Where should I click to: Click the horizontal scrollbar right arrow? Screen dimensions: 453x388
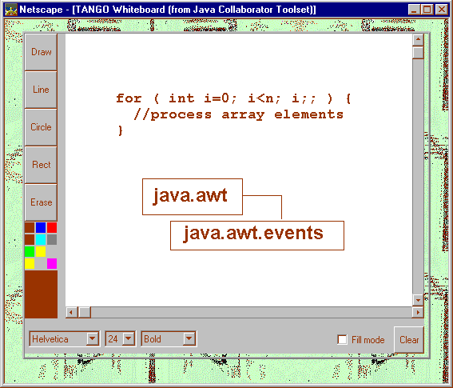pos(418,312)
